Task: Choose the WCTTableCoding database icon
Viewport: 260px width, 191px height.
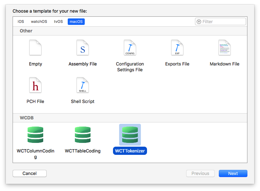Action: (83, 135)
